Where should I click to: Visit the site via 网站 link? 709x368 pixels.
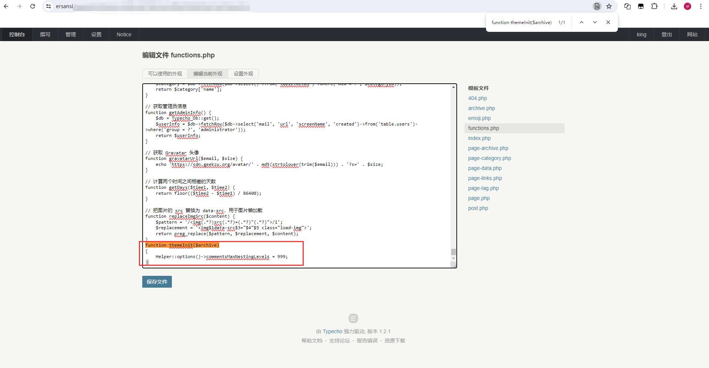click(x=692, y=34)
